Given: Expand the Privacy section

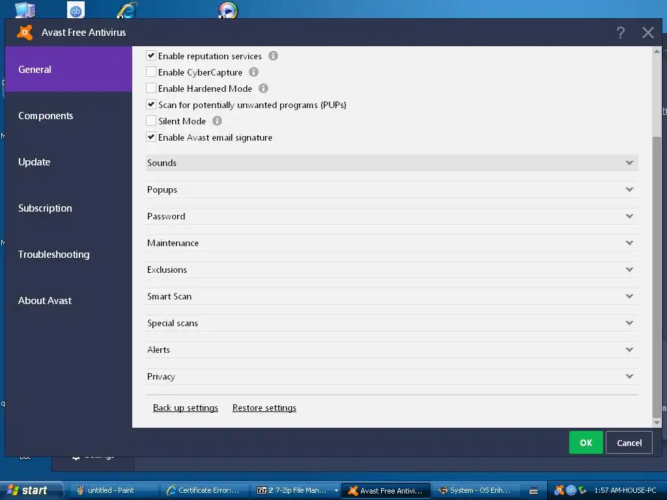Looking at the screenshot, I should click(x=391, y=376).
